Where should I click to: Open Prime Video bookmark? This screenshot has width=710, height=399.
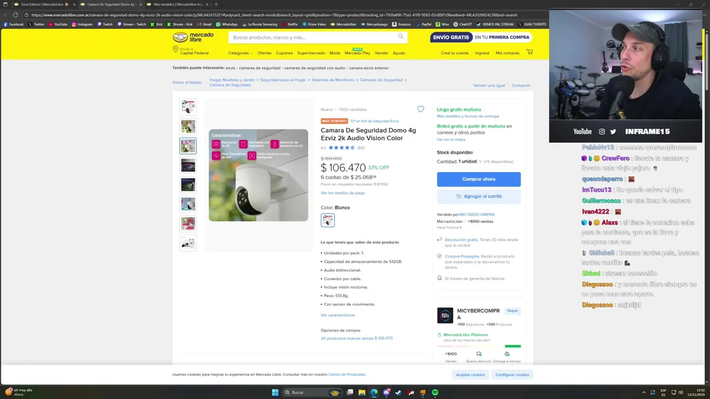[314, 24]
